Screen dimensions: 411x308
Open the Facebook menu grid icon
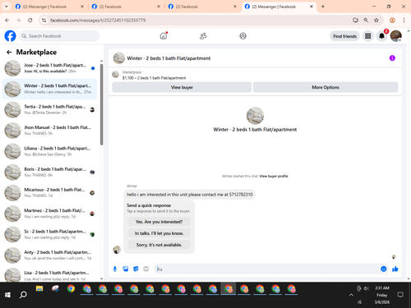coord(368,36)
